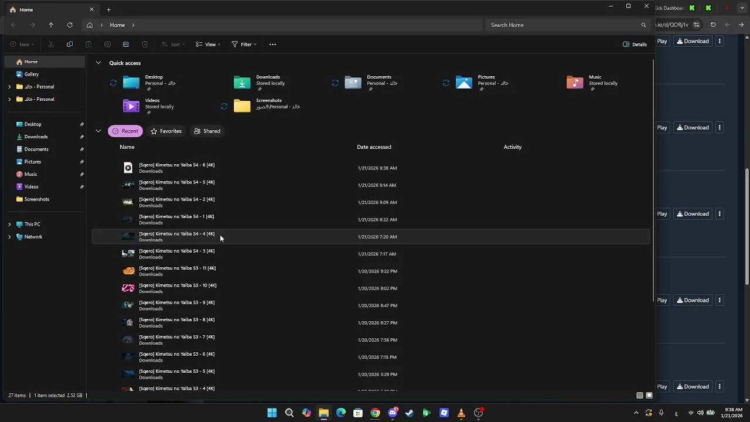
Task: Click the magnifier icon in Search Home
Action: point(643,25)
